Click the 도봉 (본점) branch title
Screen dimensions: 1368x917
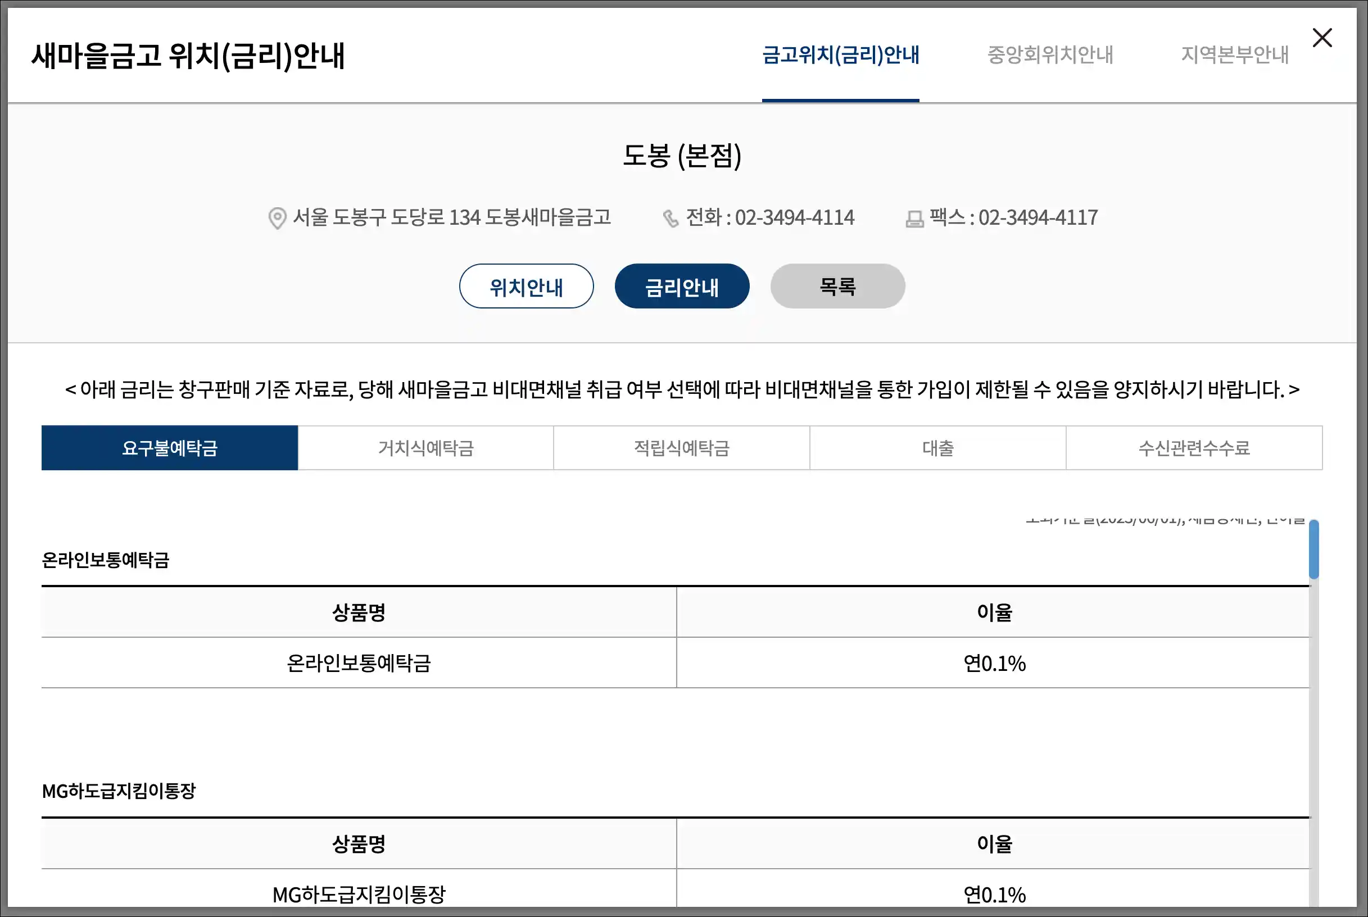[x=682, y=156]
